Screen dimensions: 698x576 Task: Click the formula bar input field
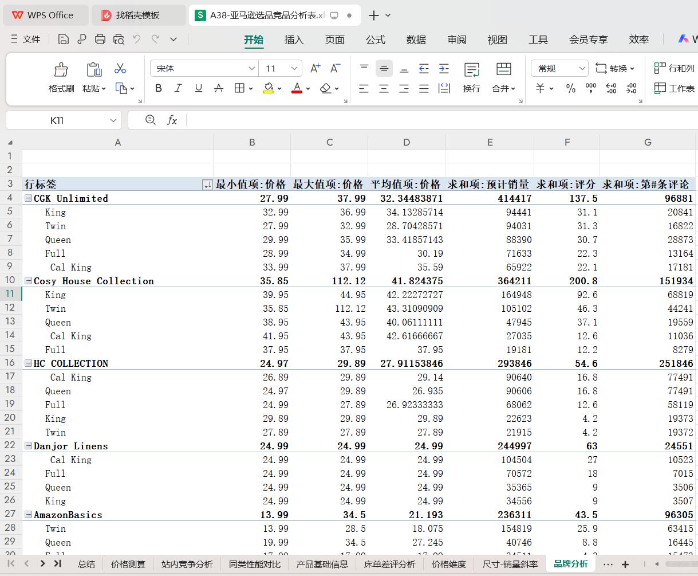point(441,120)
